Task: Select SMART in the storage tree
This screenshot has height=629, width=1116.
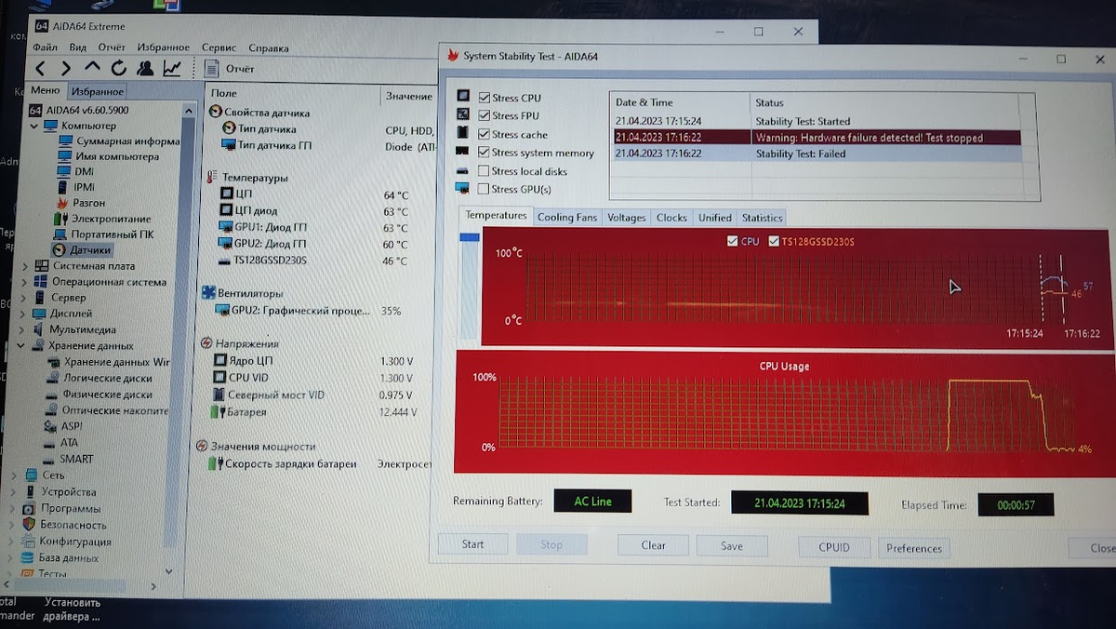Action: [x=76, y=459]
